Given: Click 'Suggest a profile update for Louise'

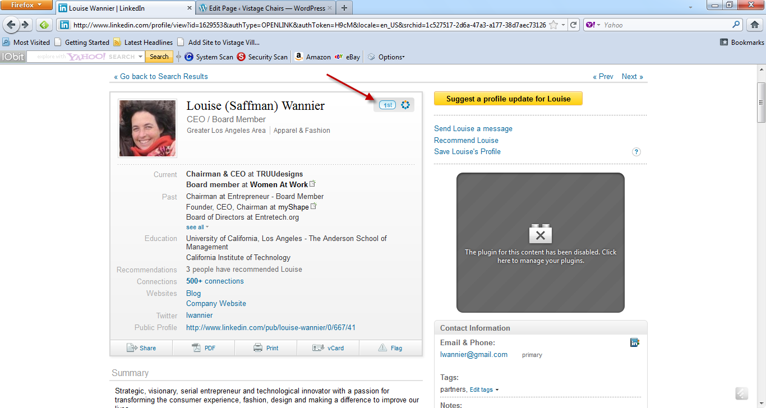Looking at the screenshot, I should pos(508,99).
